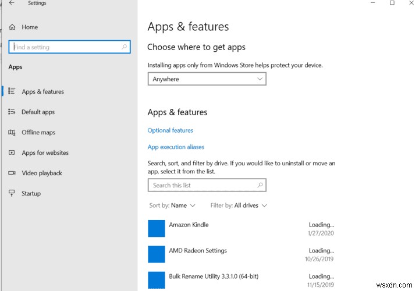This screenshot has height=291, width=419.
Task: Open Apps for websites page
Action: [x=45, y=152]
